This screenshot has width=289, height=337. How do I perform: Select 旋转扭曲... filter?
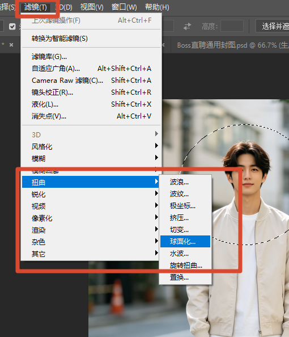point(185,265)
